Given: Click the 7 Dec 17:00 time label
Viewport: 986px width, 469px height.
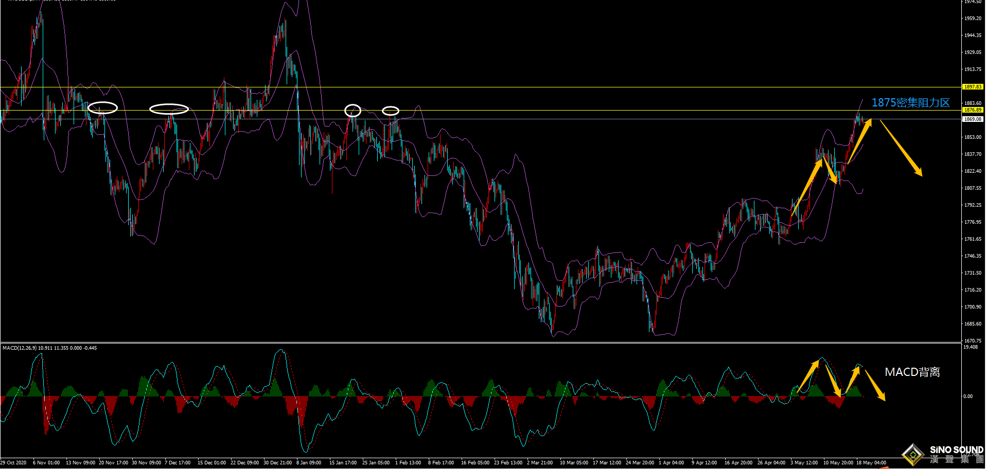Looking at the screenshot, I should coord(178,463).
